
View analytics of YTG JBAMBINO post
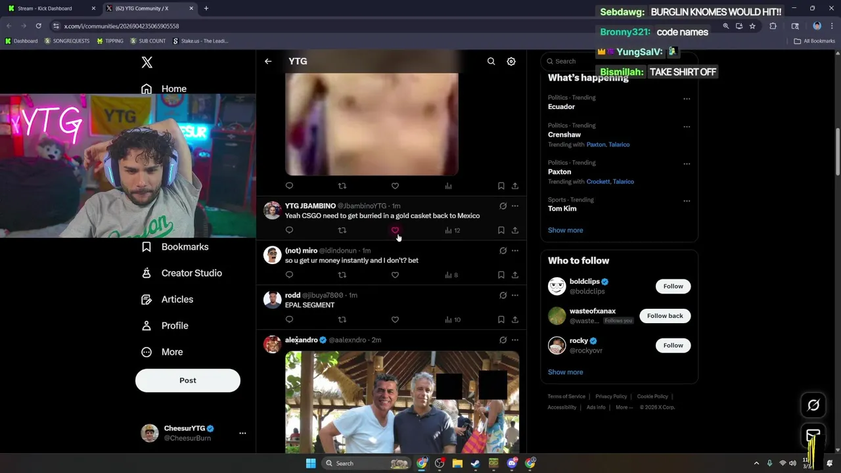tap(452, 231)
